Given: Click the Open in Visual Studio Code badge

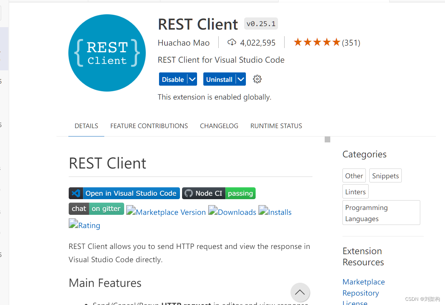Looking at the screenshot, I should click(x=124, y=193).
